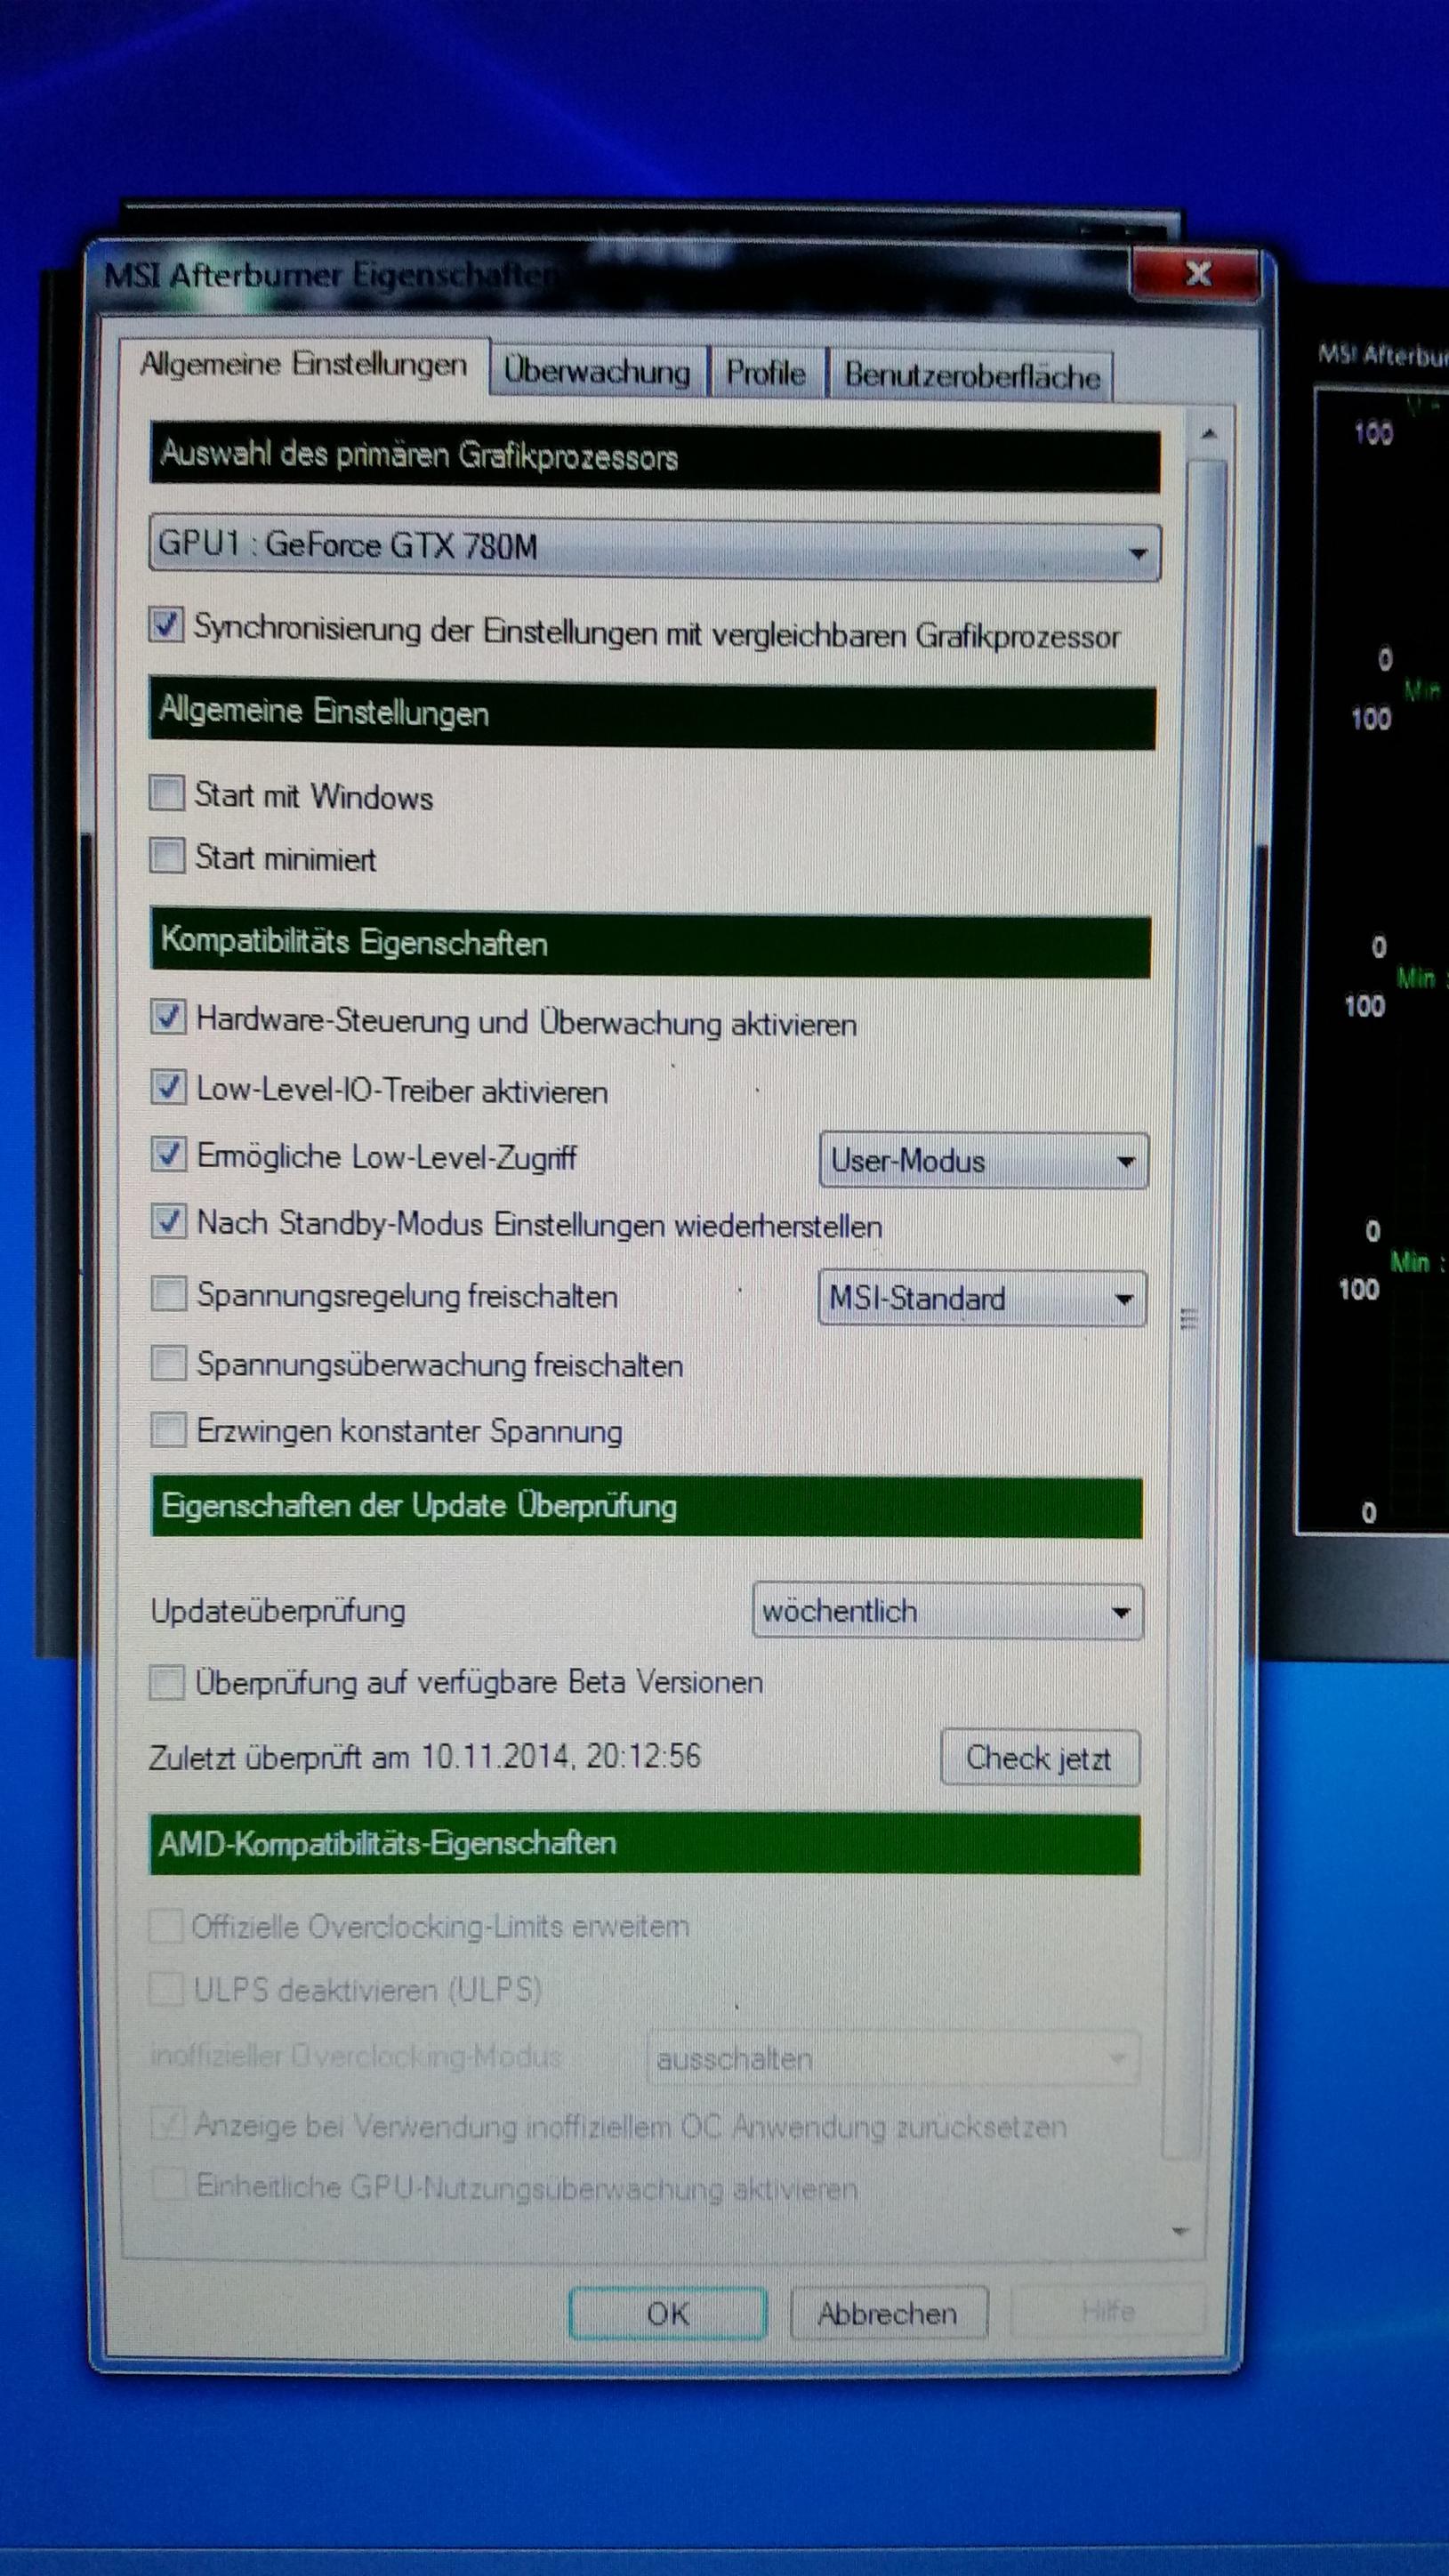Enable Start mit Windows
Viewport: 1449px width, 2576px height.
click(x=167, y=793)
